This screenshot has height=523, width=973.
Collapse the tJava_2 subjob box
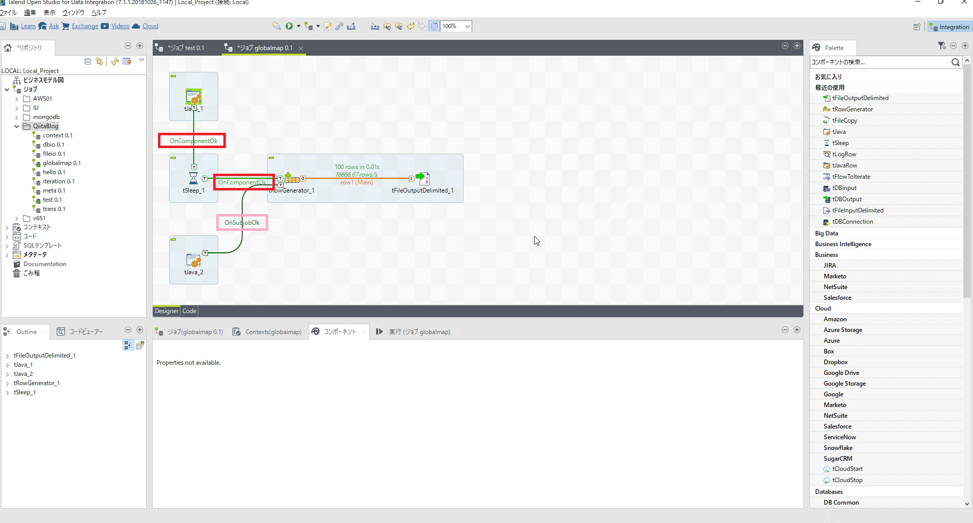[173, 240]
